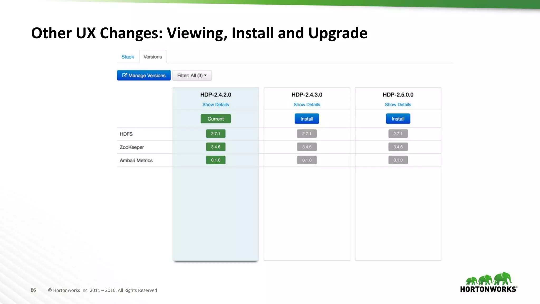
Task: Click the Manage Versions button
Action: click(x=144, y=75)
